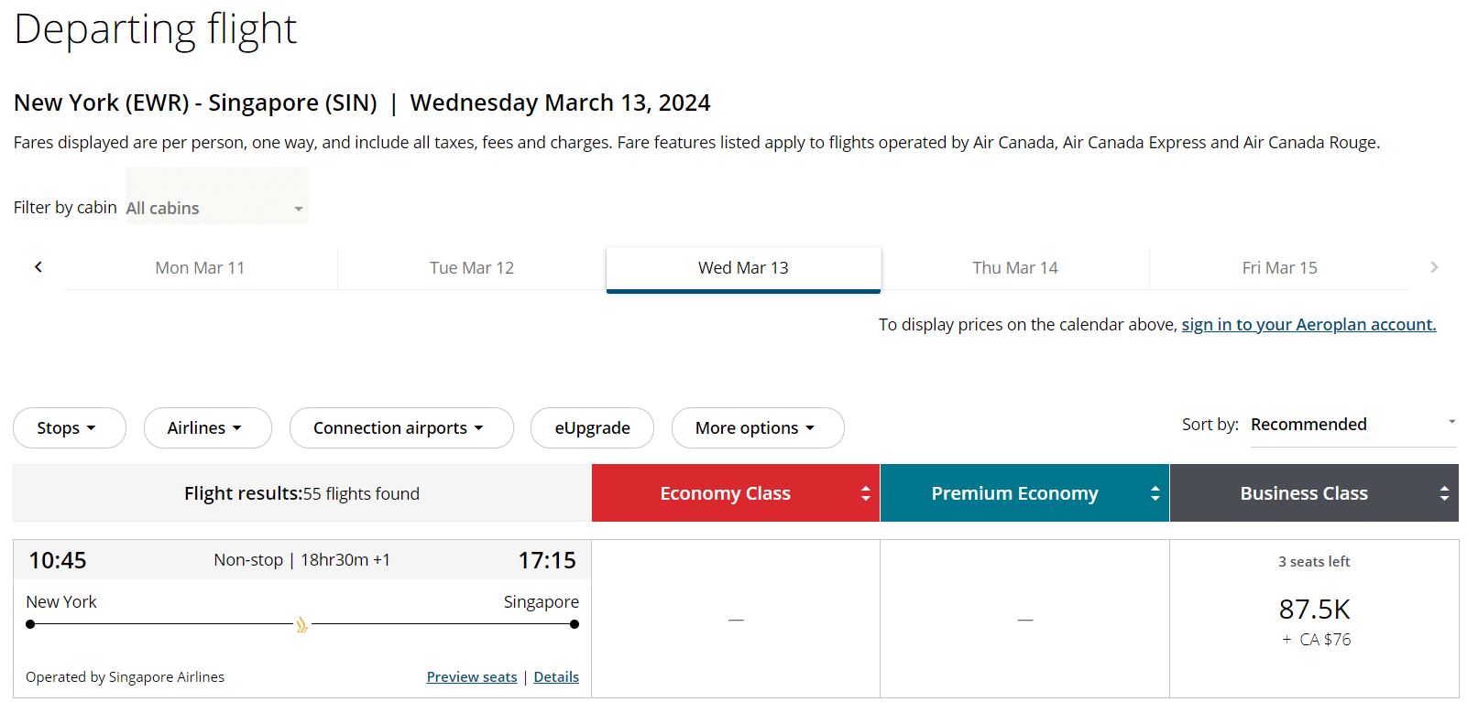Sort by Premium Economy fare arrows
Screen dimensions: 1478x702
point(1155,493)
